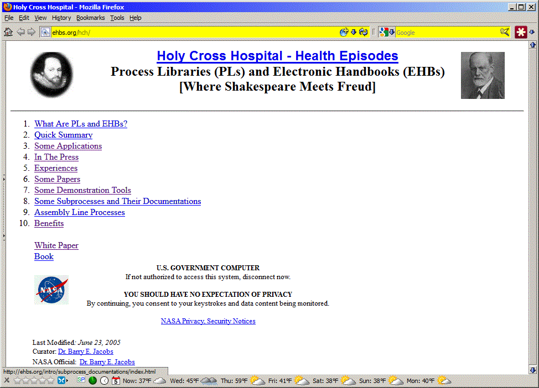The height and width of the screenshot is (388, 539).
Task: Rate the page with the first star
Action: coord(18,380)
